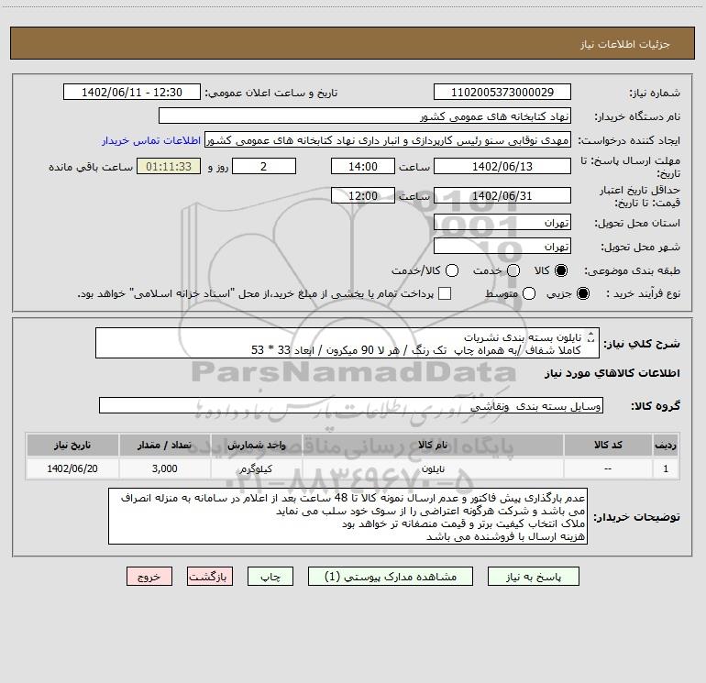Click the buyer organization name field

tap(365, 116)
